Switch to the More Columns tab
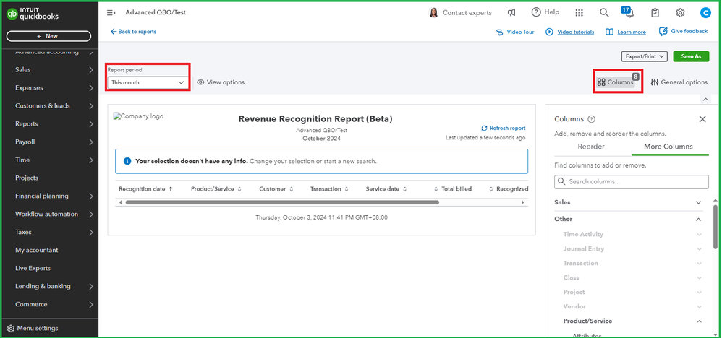This screenshot has height=338, width=722. pos(668,147)
